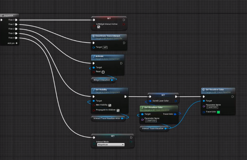This screenshot has width=247, height=160.
Task: Click the output exec pin of the Saved Laser Color SET node
Action: pyautogui.click(x=176, y=97)
